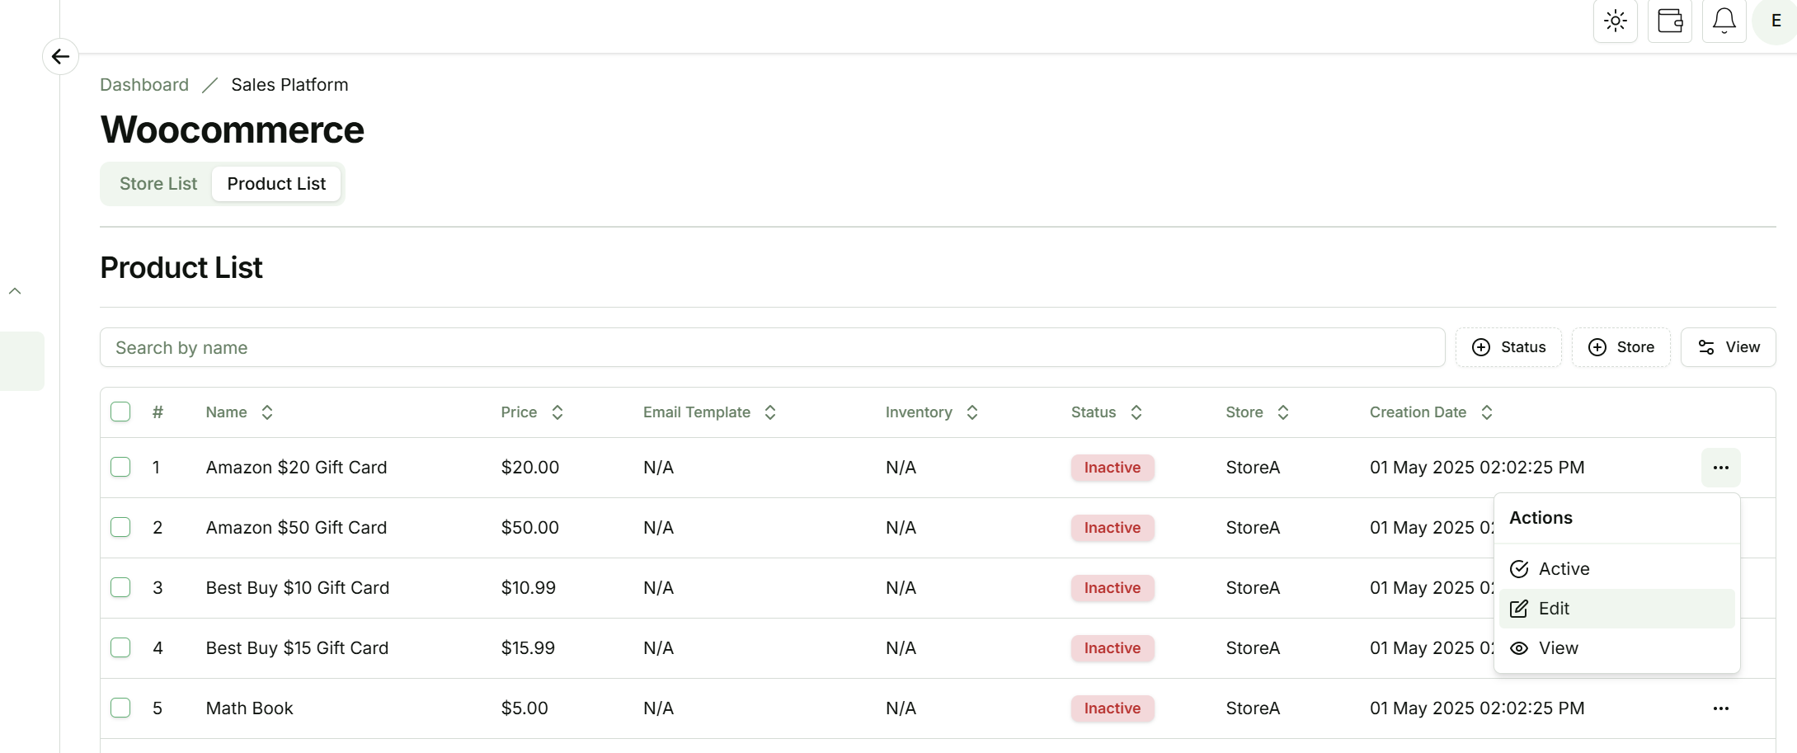Click the Amazon $20 Gift Card creation date
The height and width of the screenshot is (753, 1797).
coord(1477,468)
